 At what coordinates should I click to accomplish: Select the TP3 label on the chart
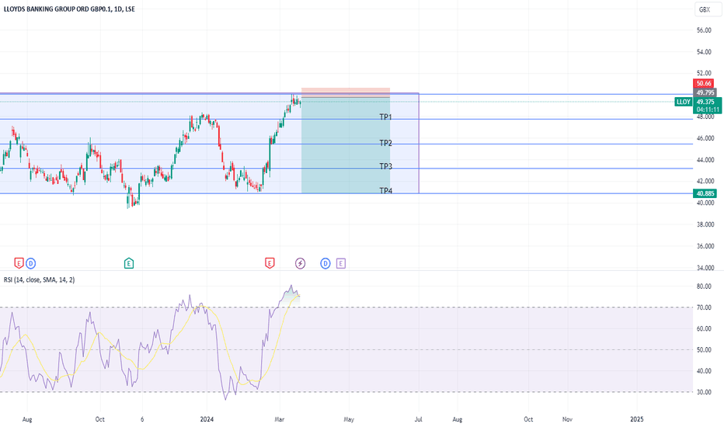coord(385,166)
